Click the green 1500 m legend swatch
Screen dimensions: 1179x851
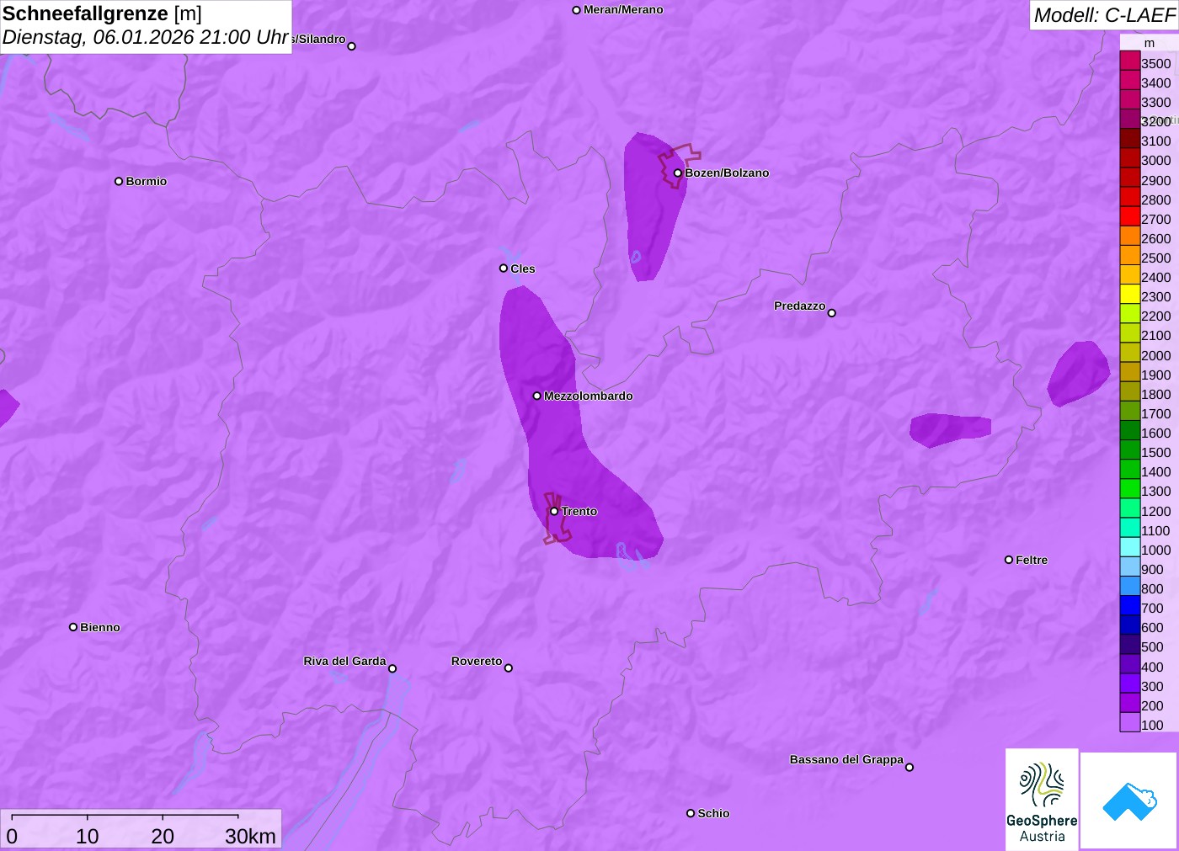(x=1129, y=449)
